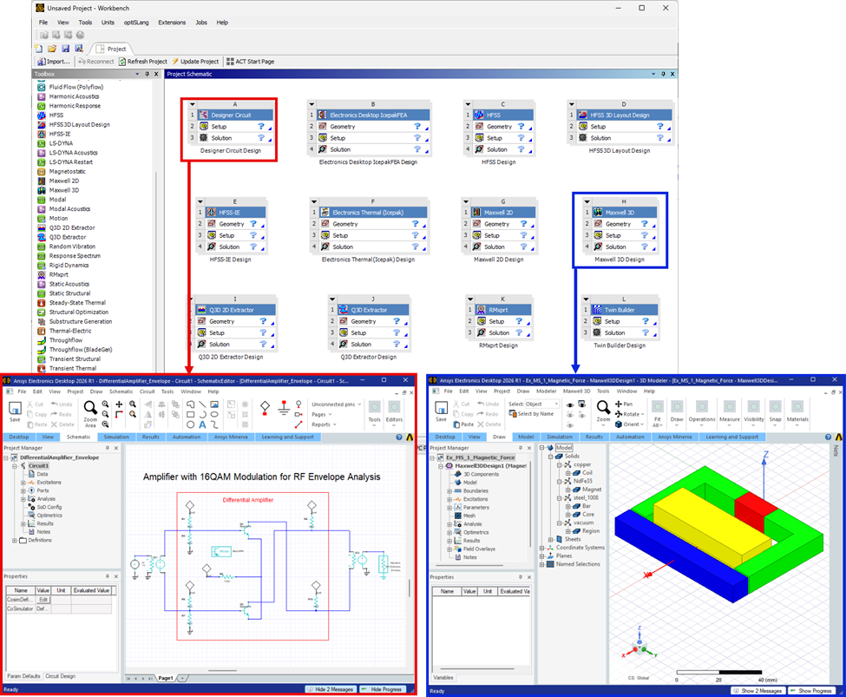Select the text 'A' drawing tool in circuit window
This screenshot has height=697, width=846.
coord(202,425)
